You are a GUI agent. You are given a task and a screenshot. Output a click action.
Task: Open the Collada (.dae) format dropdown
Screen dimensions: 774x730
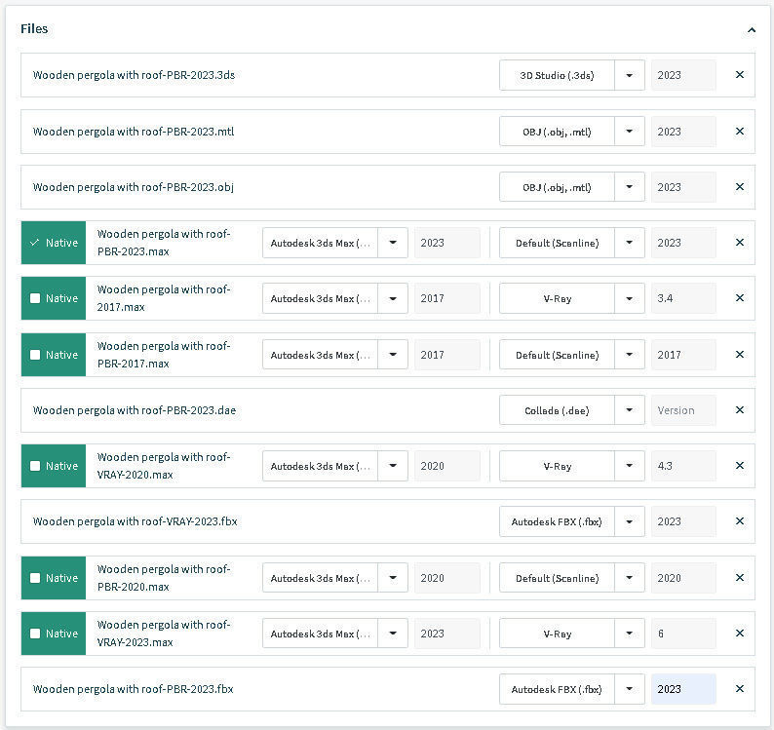[x=629, y=410]
